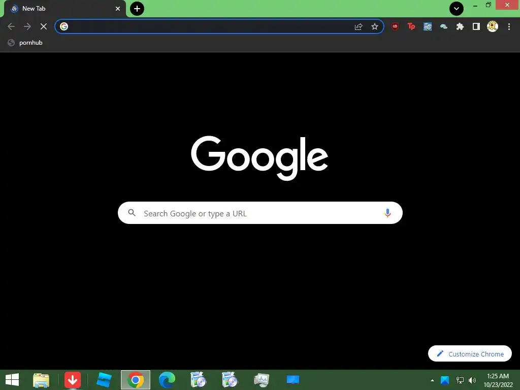Image resolution: width=520 pixels, height=390 pixels.
Task: Toggle the side panel button
Action: (x=476, y=26)
